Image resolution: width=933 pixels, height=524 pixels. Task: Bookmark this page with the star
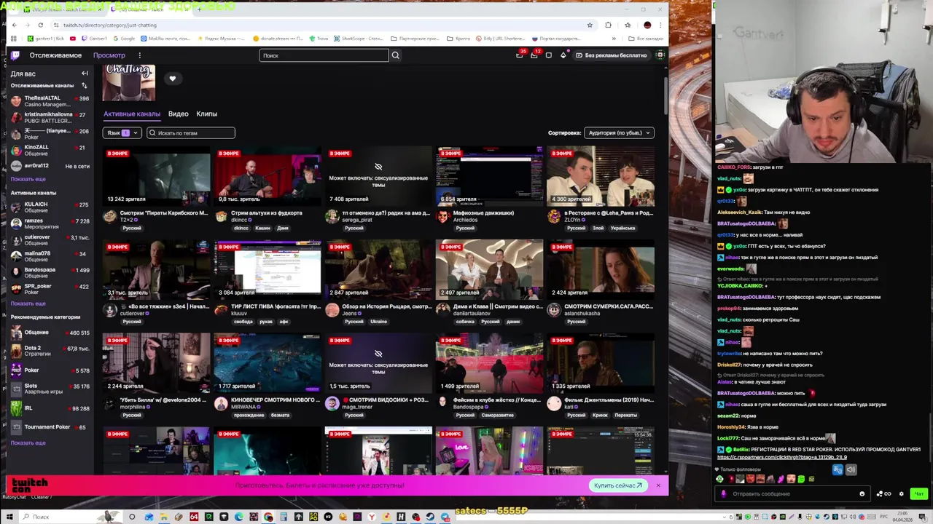(590, 25)
